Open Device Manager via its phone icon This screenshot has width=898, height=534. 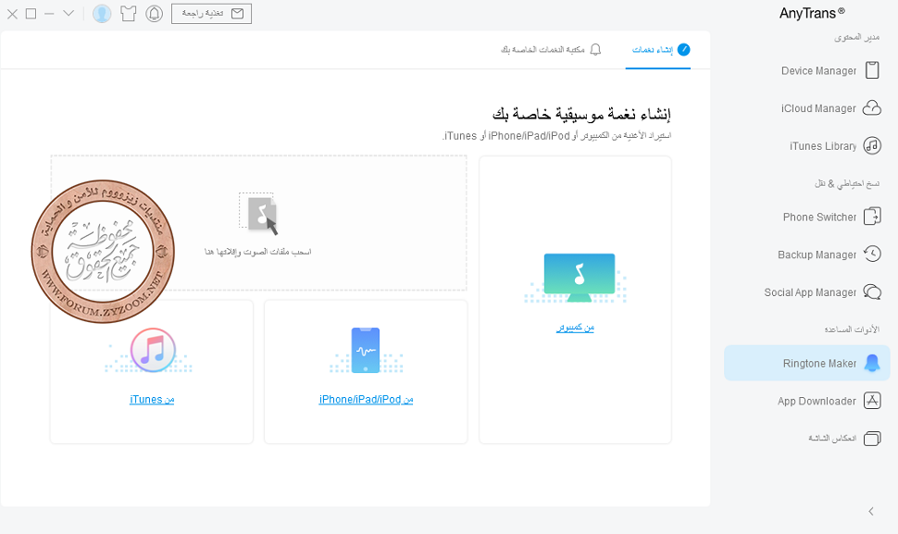[x=872, y=70]
